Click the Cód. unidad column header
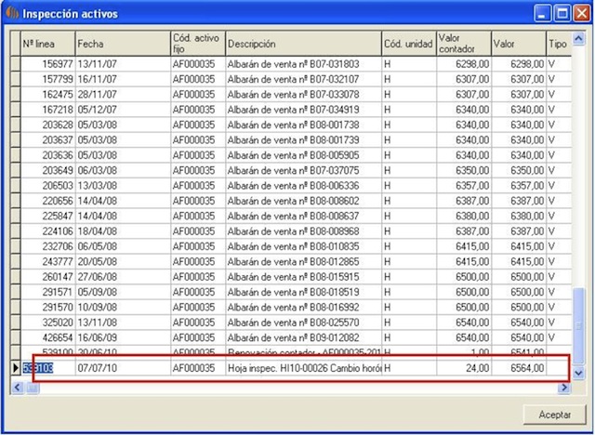Image resolution: width=595 pixels, height=435 pixels. (x=407, y=44)
